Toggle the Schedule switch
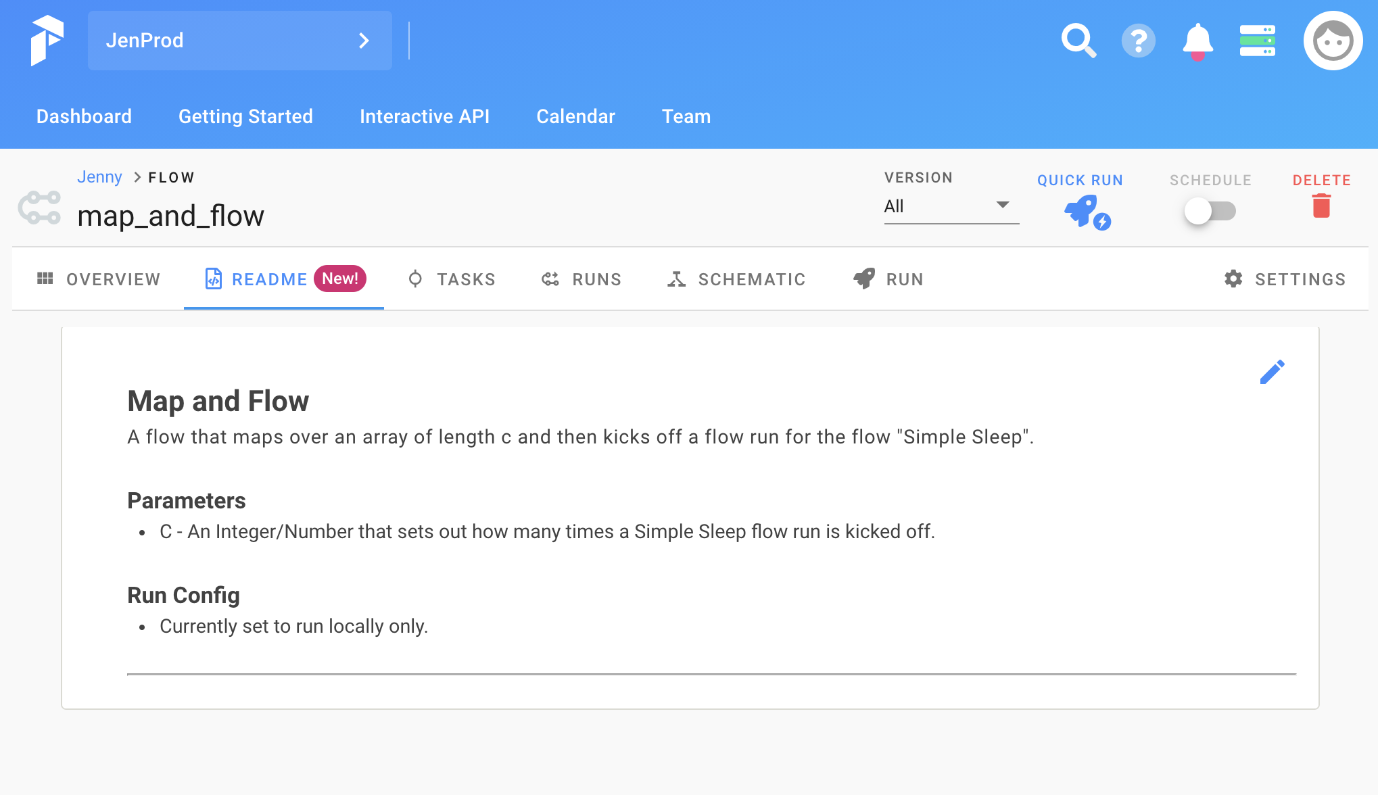Screen dimensions: 1378x795 (x=1210, y=211)
